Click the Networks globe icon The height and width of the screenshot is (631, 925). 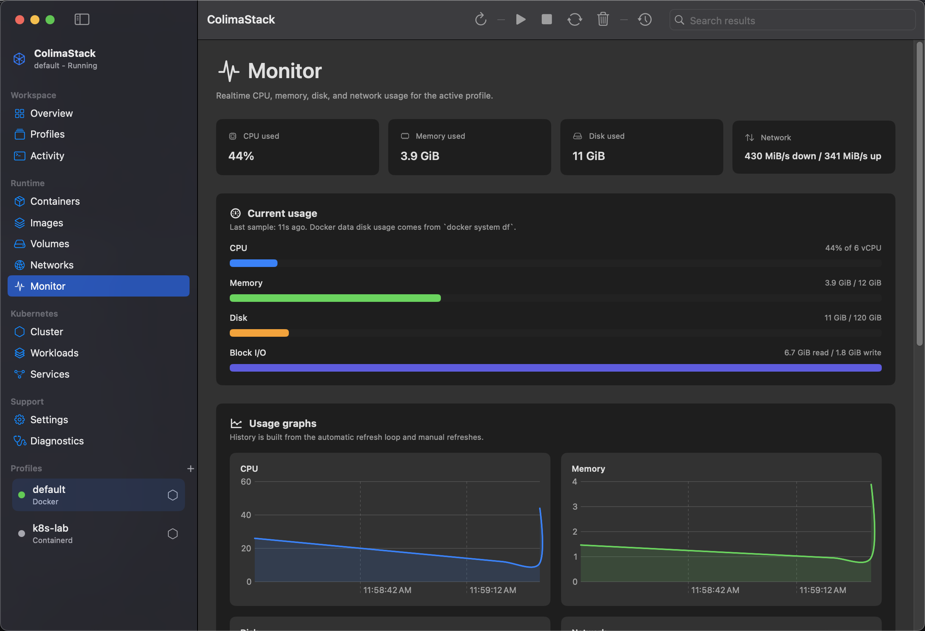tap(19, 265)
